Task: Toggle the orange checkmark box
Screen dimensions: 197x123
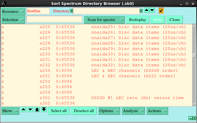Action: (161, 11)
